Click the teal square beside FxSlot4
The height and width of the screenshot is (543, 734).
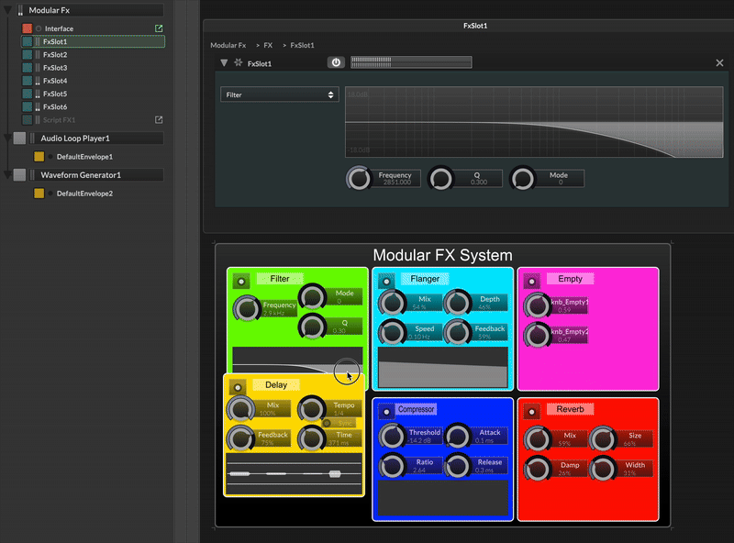[28, 81]
